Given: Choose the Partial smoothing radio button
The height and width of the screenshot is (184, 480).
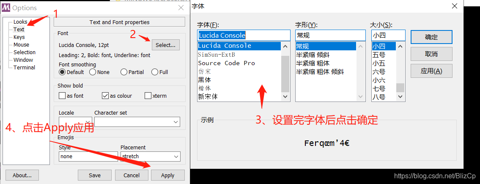Looking at the screenshot, I should click(x=124, y=72).
